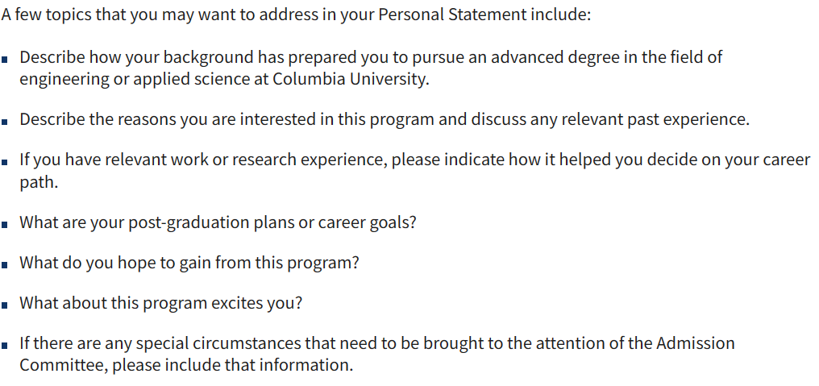This screenshot has height=386, width=819.
Task: Click the words 'Personal Statement' in heading
Action: click(x=451, y=15)
